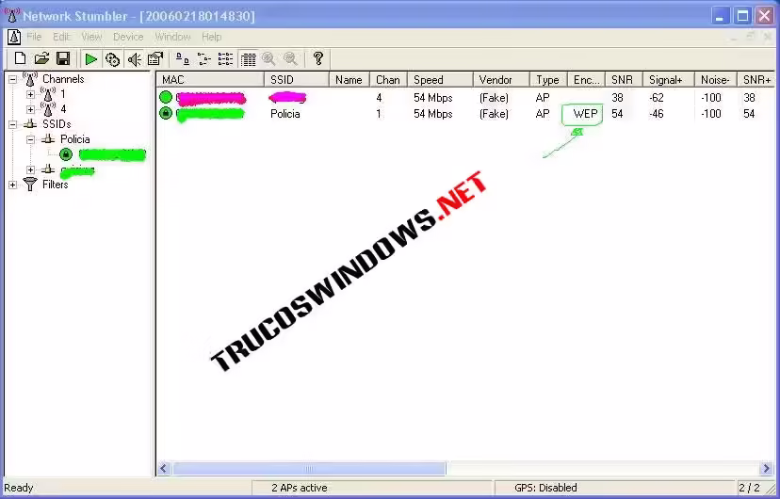Sort by the Vendor column header
The width and height of the screenshot is (780, 499).
(x=501, y=79)
